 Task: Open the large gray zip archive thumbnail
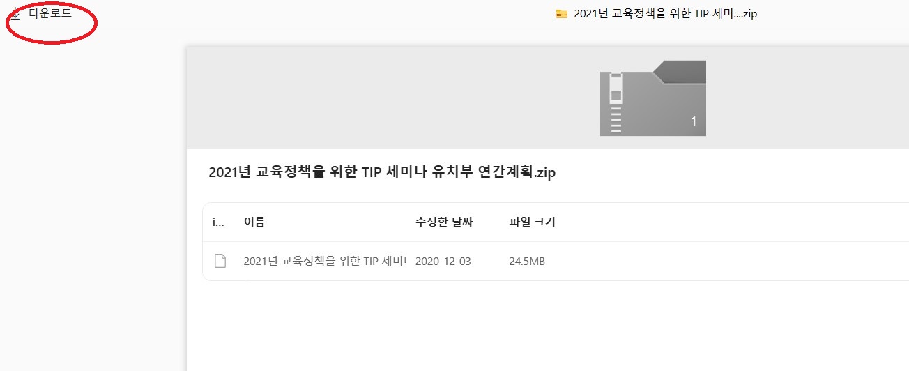653,98
